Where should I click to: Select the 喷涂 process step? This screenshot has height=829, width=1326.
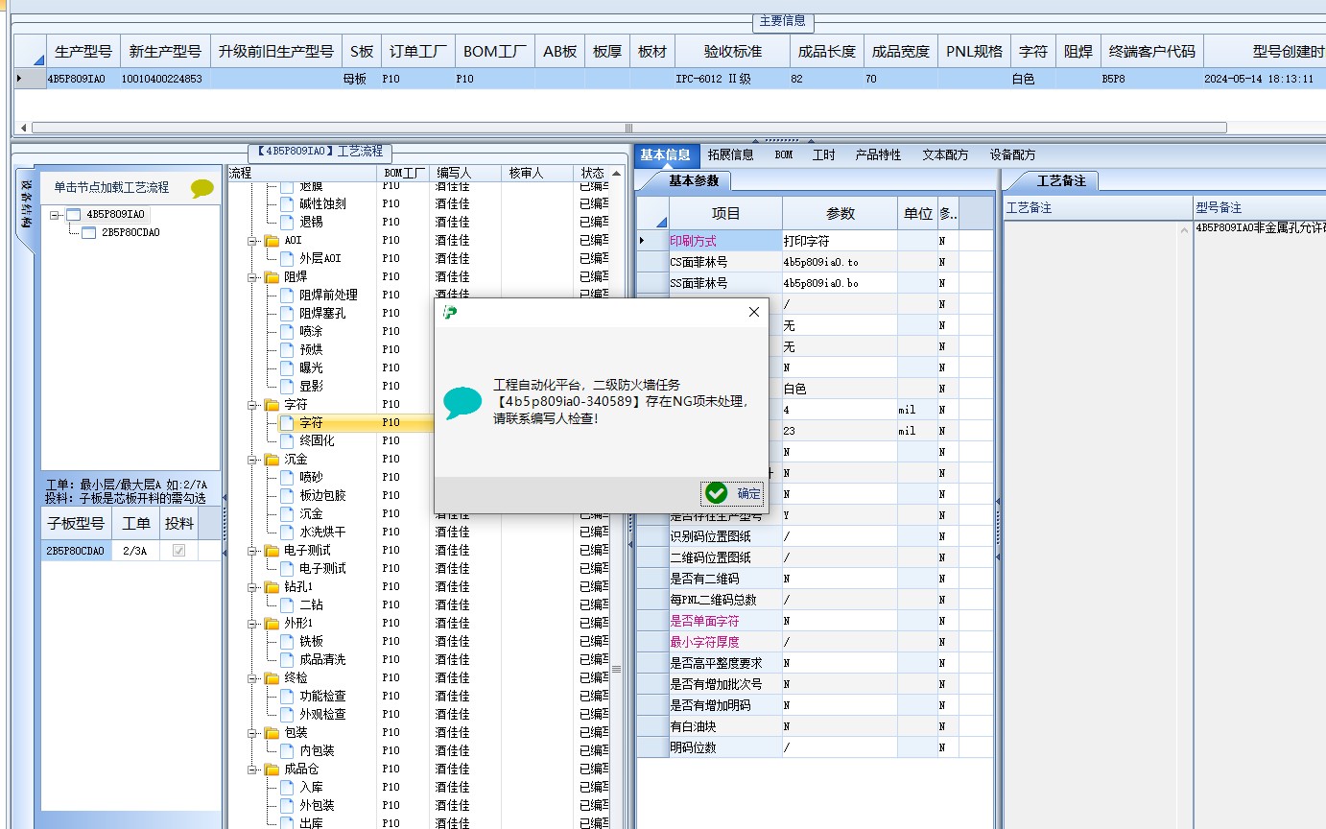click(x=311, y=331)
